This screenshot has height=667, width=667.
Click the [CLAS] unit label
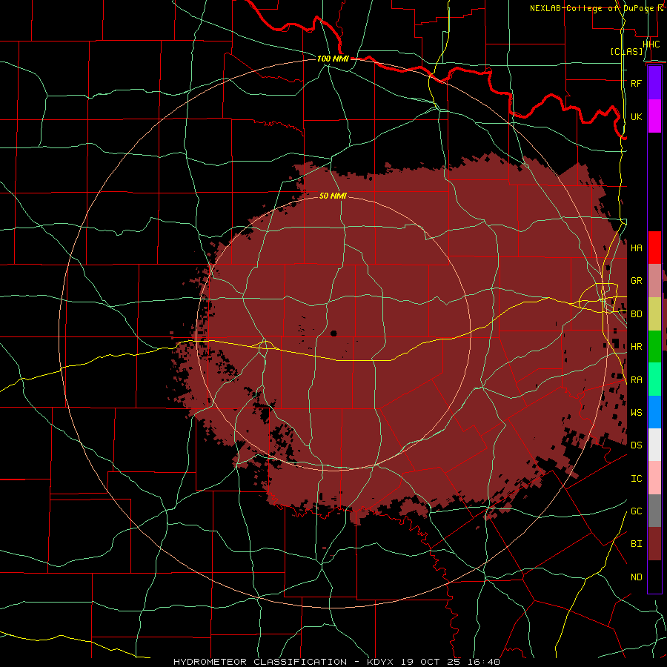[626, 52]
